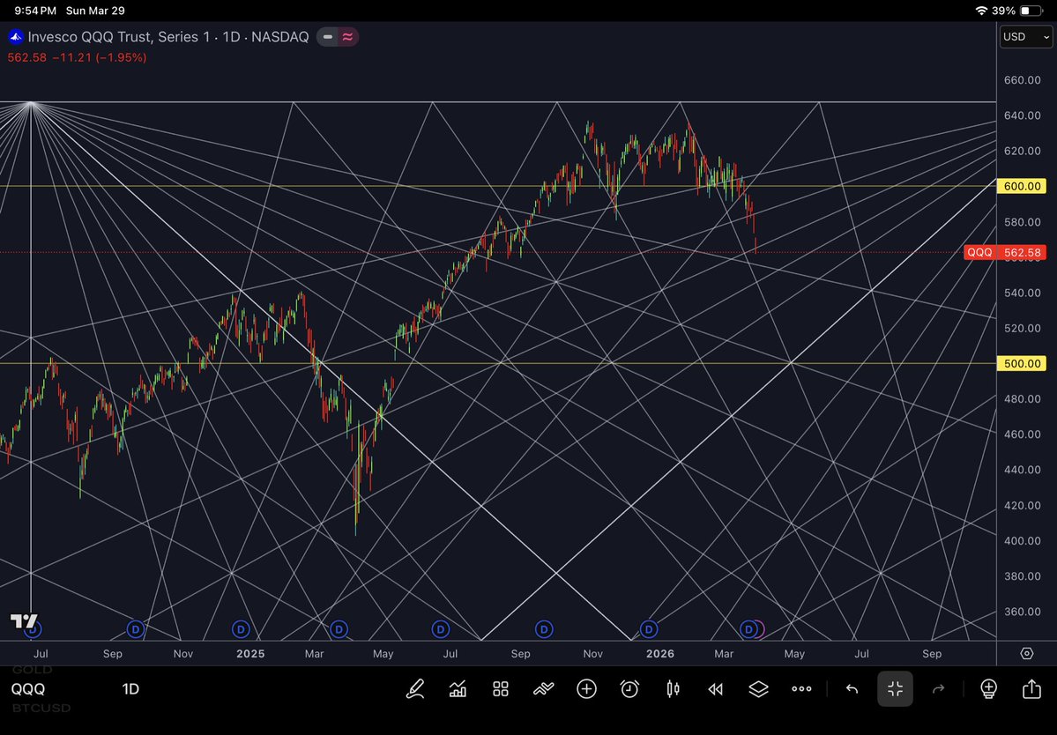
Task: Publish an idea via lightbulb icon
Action: pos(988,689)
